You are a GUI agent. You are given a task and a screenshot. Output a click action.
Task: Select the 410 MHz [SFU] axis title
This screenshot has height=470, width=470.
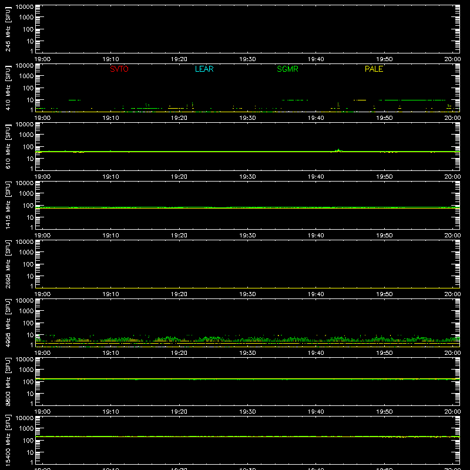(x=8, y=88)
